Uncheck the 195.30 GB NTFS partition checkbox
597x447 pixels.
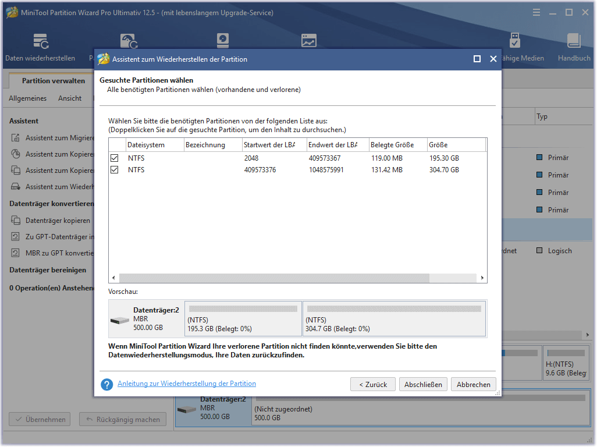[x=114, y=158]
